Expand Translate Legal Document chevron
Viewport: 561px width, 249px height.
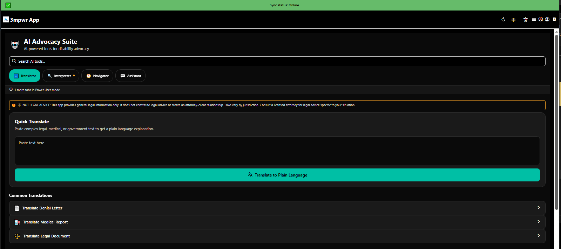(x=539, y=236)
